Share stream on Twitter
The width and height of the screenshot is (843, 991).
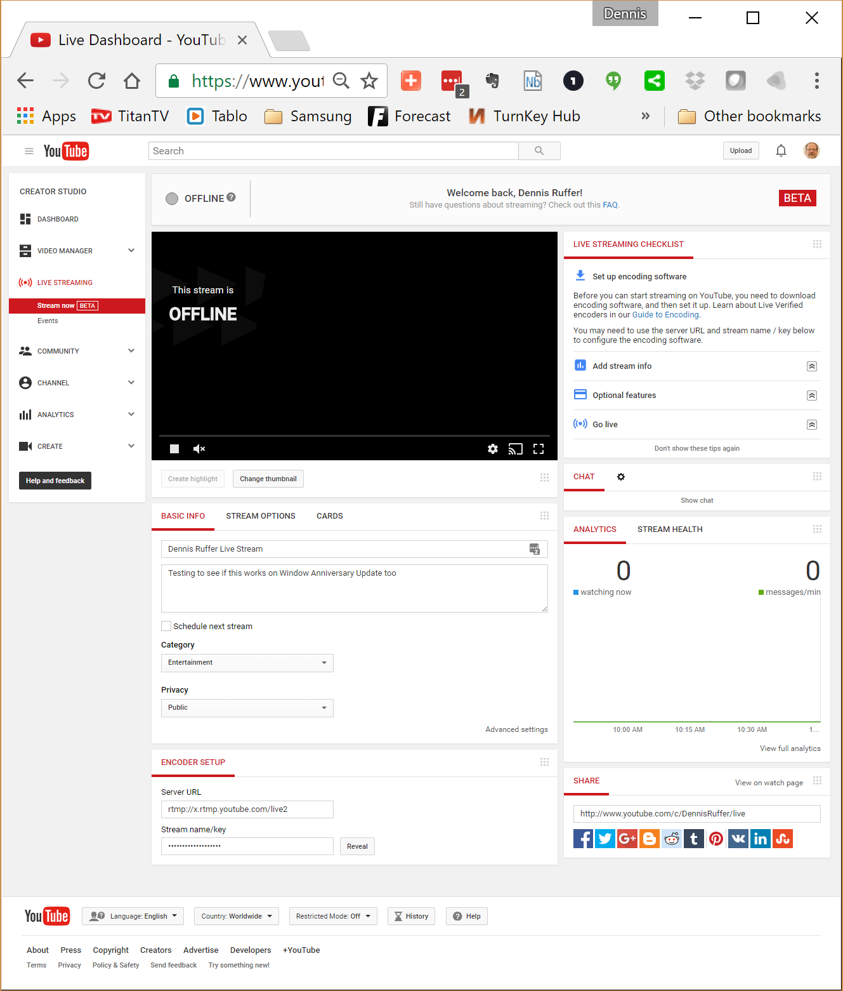tap(605, 839)
